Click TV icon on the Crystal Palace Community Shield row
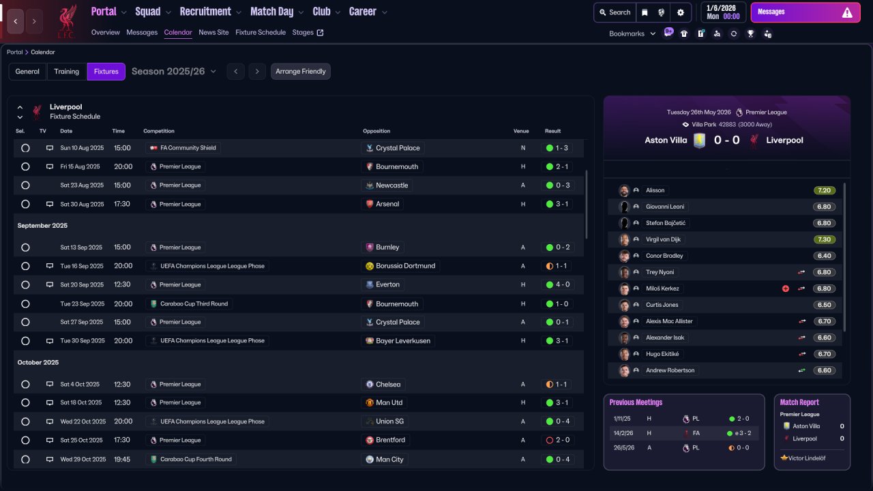The width and height of the screenshot is (873, 491). click(49, 148)
